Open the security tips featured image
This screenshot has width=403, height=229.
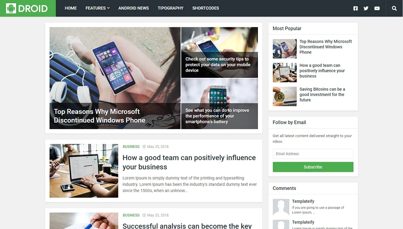(220, 52)
